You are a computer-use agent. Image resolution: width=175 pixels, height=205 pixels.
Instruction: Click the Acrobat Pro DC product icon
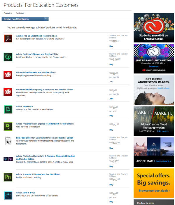(8, 38)
